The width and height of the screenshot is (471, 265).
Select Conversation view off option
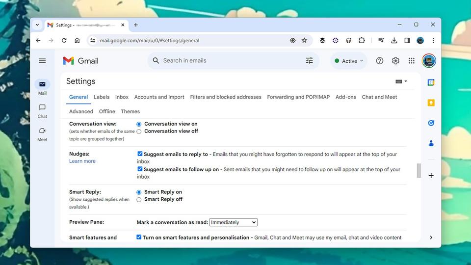139,132
